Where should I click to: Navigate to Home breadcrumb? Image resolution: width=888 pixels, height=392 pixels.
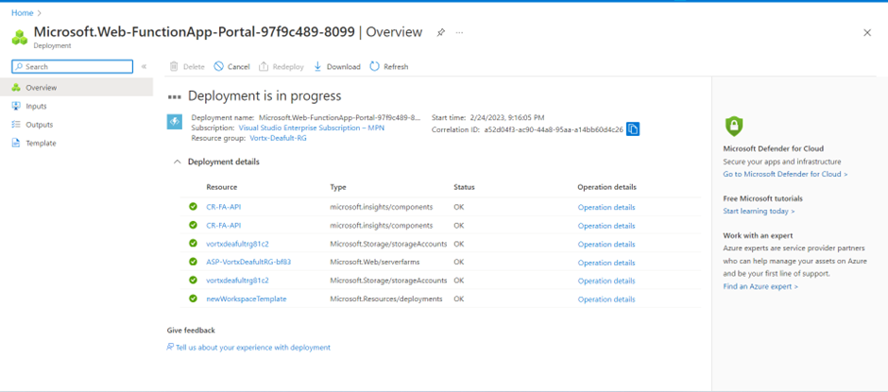(x=22, y=12)
